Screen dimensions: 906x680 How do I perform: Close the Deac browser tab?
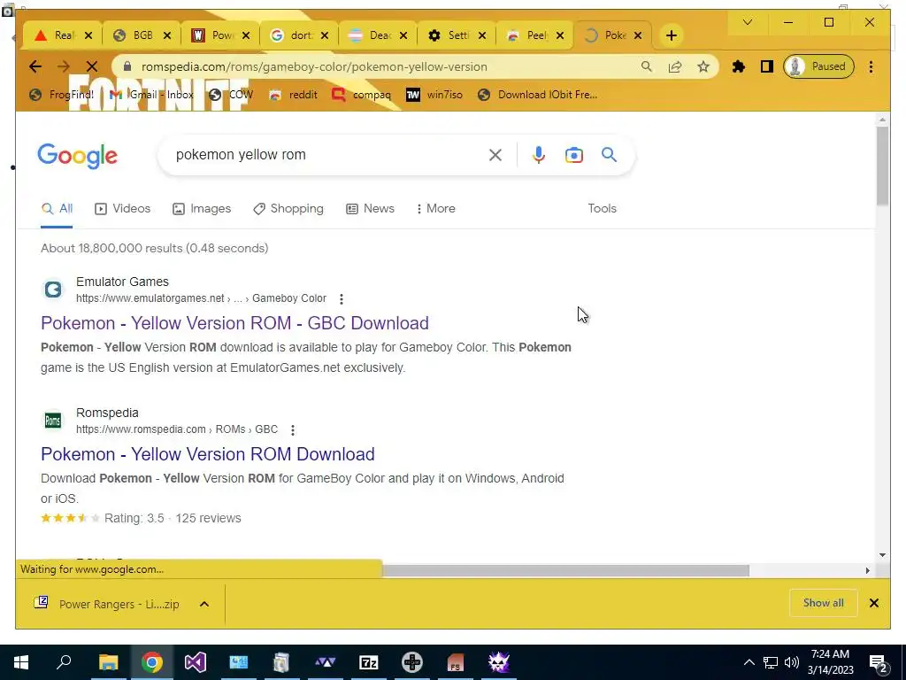[403, 35]
